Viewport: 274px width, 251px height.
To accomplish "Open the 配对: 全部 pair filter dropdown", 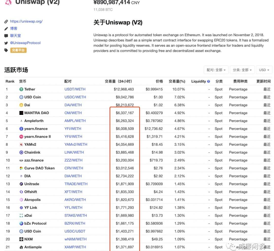I will [x=216, y=70].
